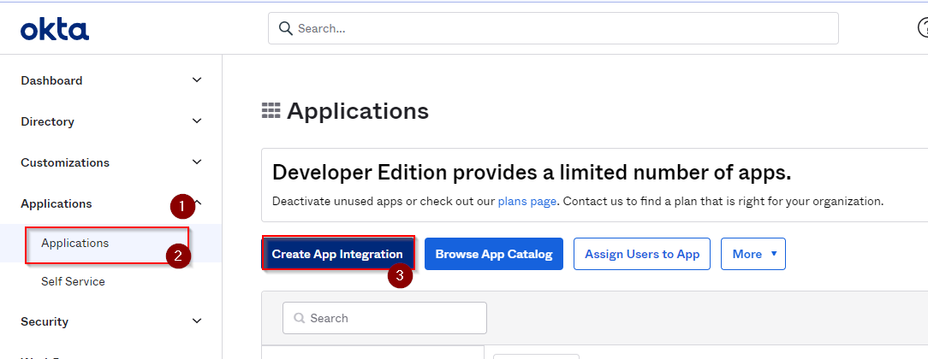The width and height of the screenshot is (928, 359).
Task: Expand the Security section chevron
Action: (x=197, y=321)
